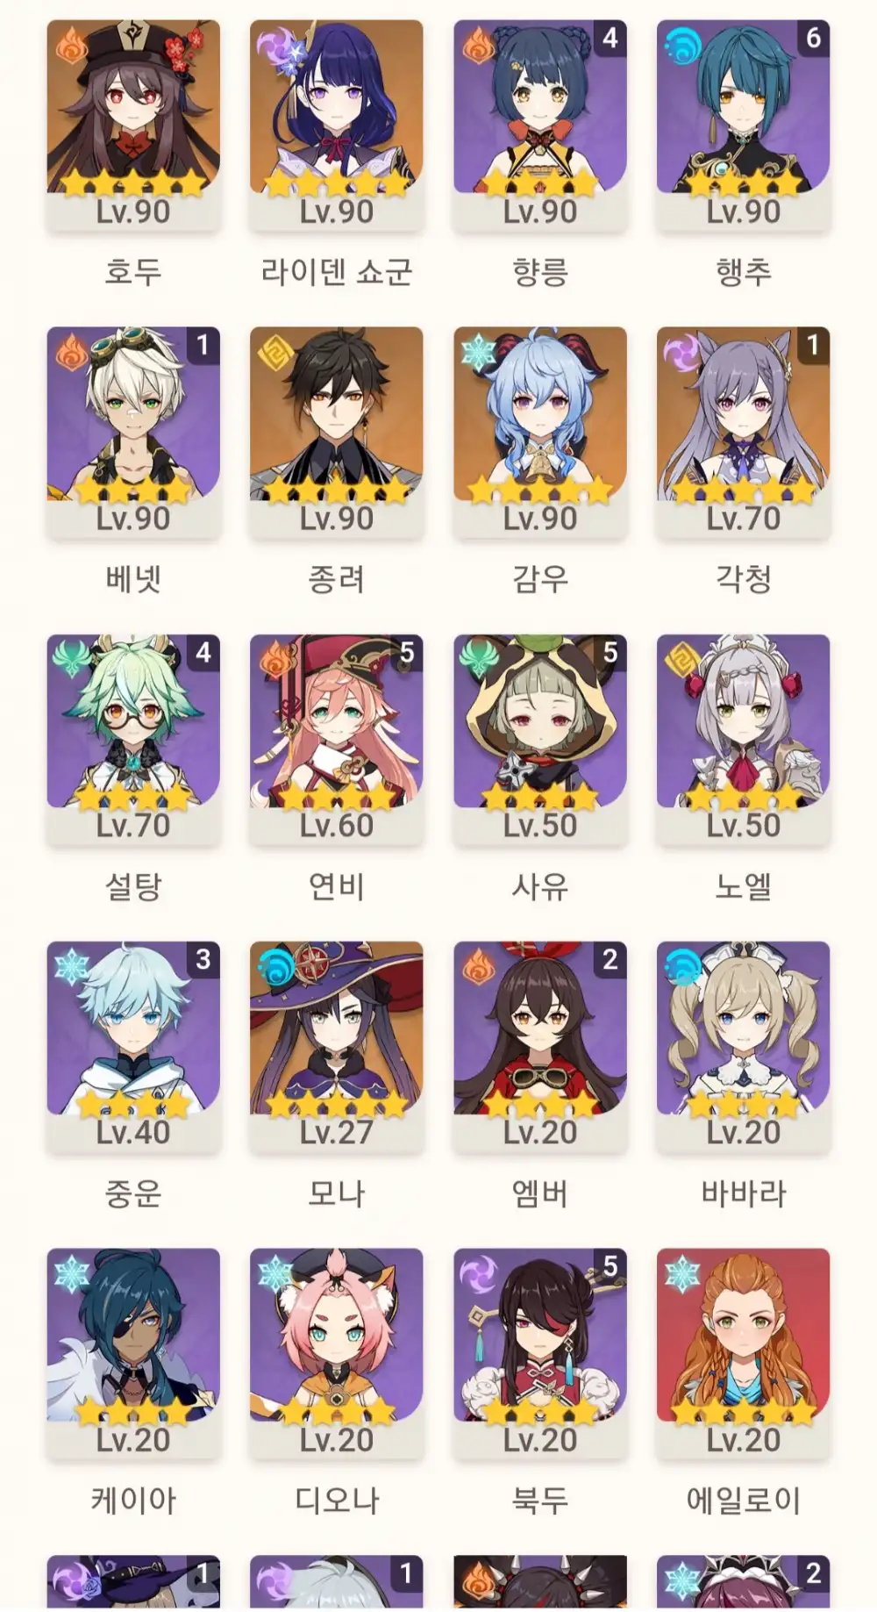The height and width of the screenshot is (1612, 877).
Task: Click the Cryo element icon on 감우
Action: click(x=479, y=354)
